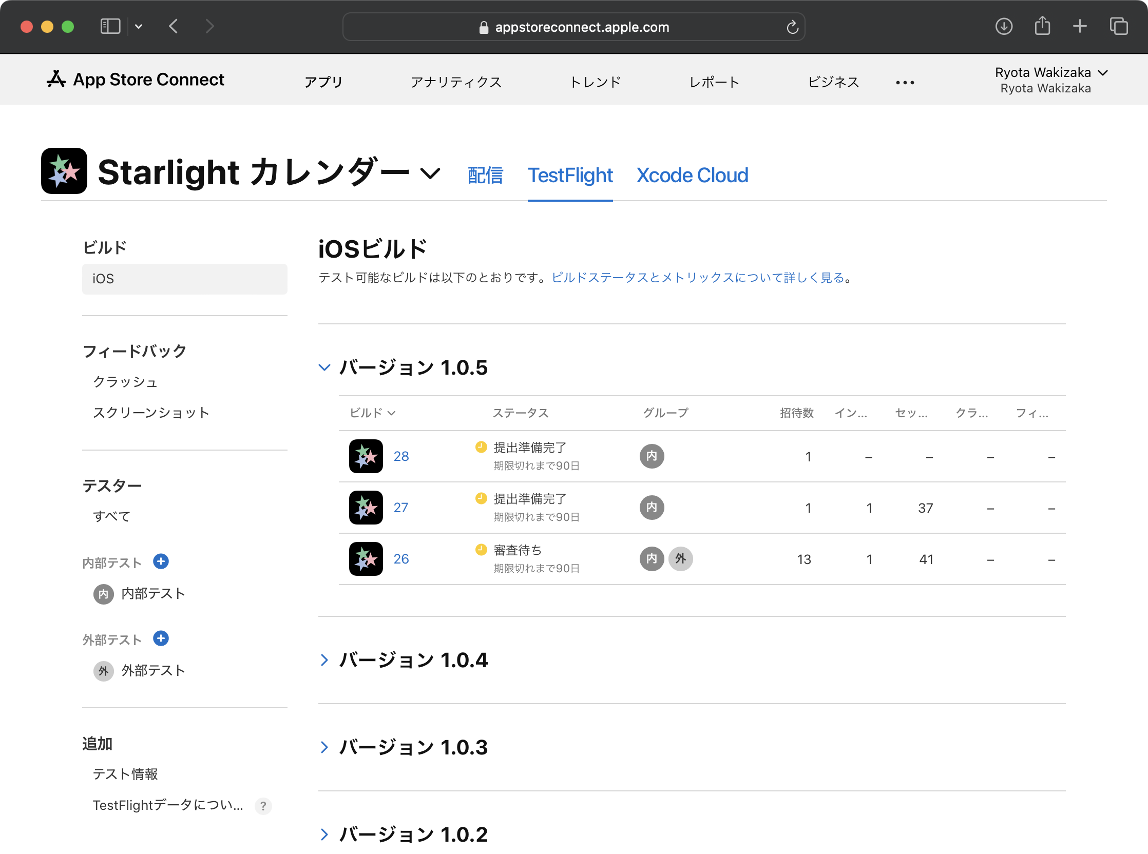Image resolution: width=1148 pixels, height=854 pixels.
Task: Open the Ryota Wakizaka account menu
Action: click(1050, 80)
